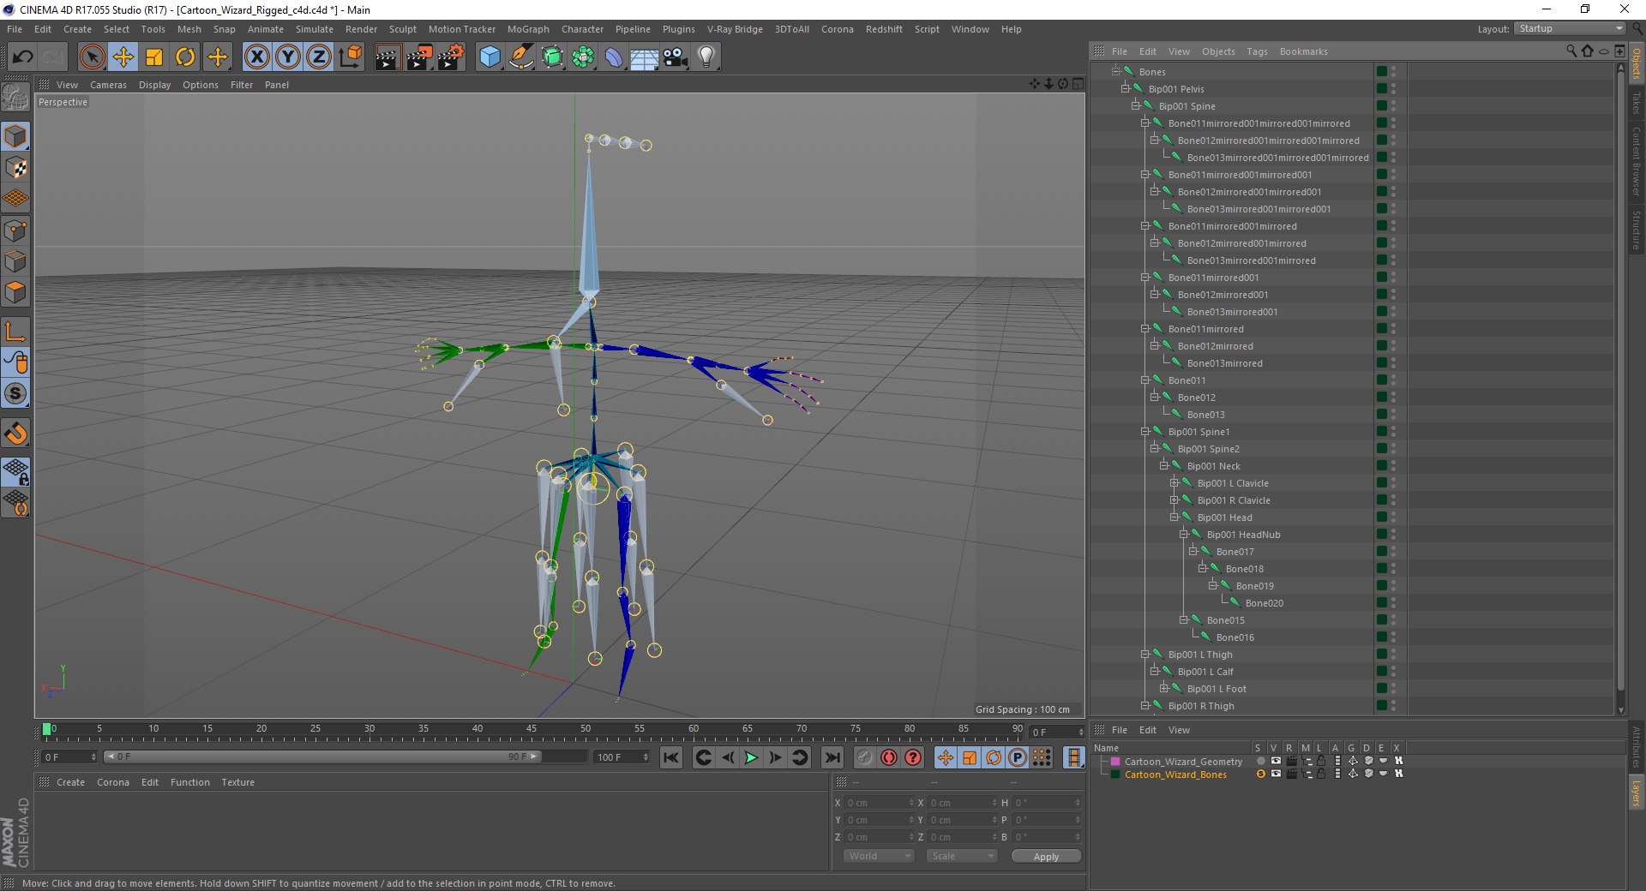The width and height of the screenshot is (1646, 891).
Task: Open the Bookmarks menu in Object Manager
Action: click(x=1303, y=51)
